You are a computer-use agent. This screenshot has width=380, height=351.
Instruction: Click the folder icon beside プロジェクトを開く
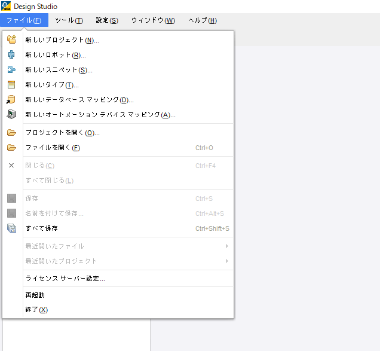pyautogui.click(x=11, y=132)
